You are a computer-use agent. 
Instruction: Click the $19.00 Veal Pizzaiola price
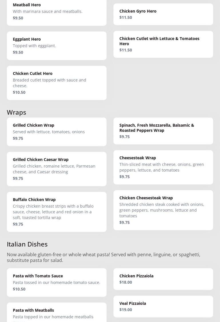[x=126, y=310]
